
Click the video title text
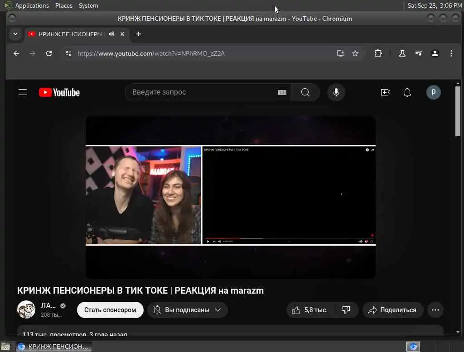tap(140, 290)
